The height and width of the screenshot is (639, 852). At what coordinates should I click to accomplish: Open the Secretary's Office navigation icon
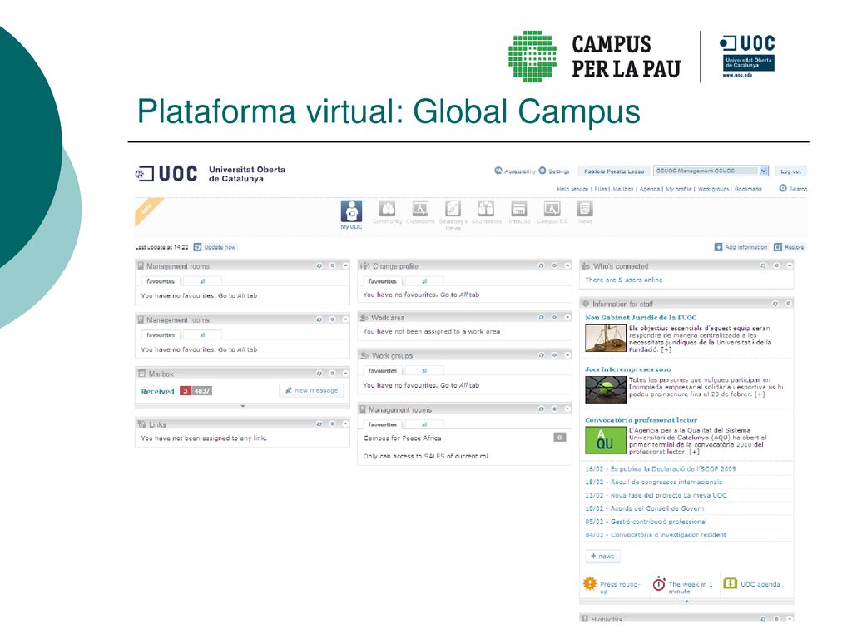click(x=453, y=208)
